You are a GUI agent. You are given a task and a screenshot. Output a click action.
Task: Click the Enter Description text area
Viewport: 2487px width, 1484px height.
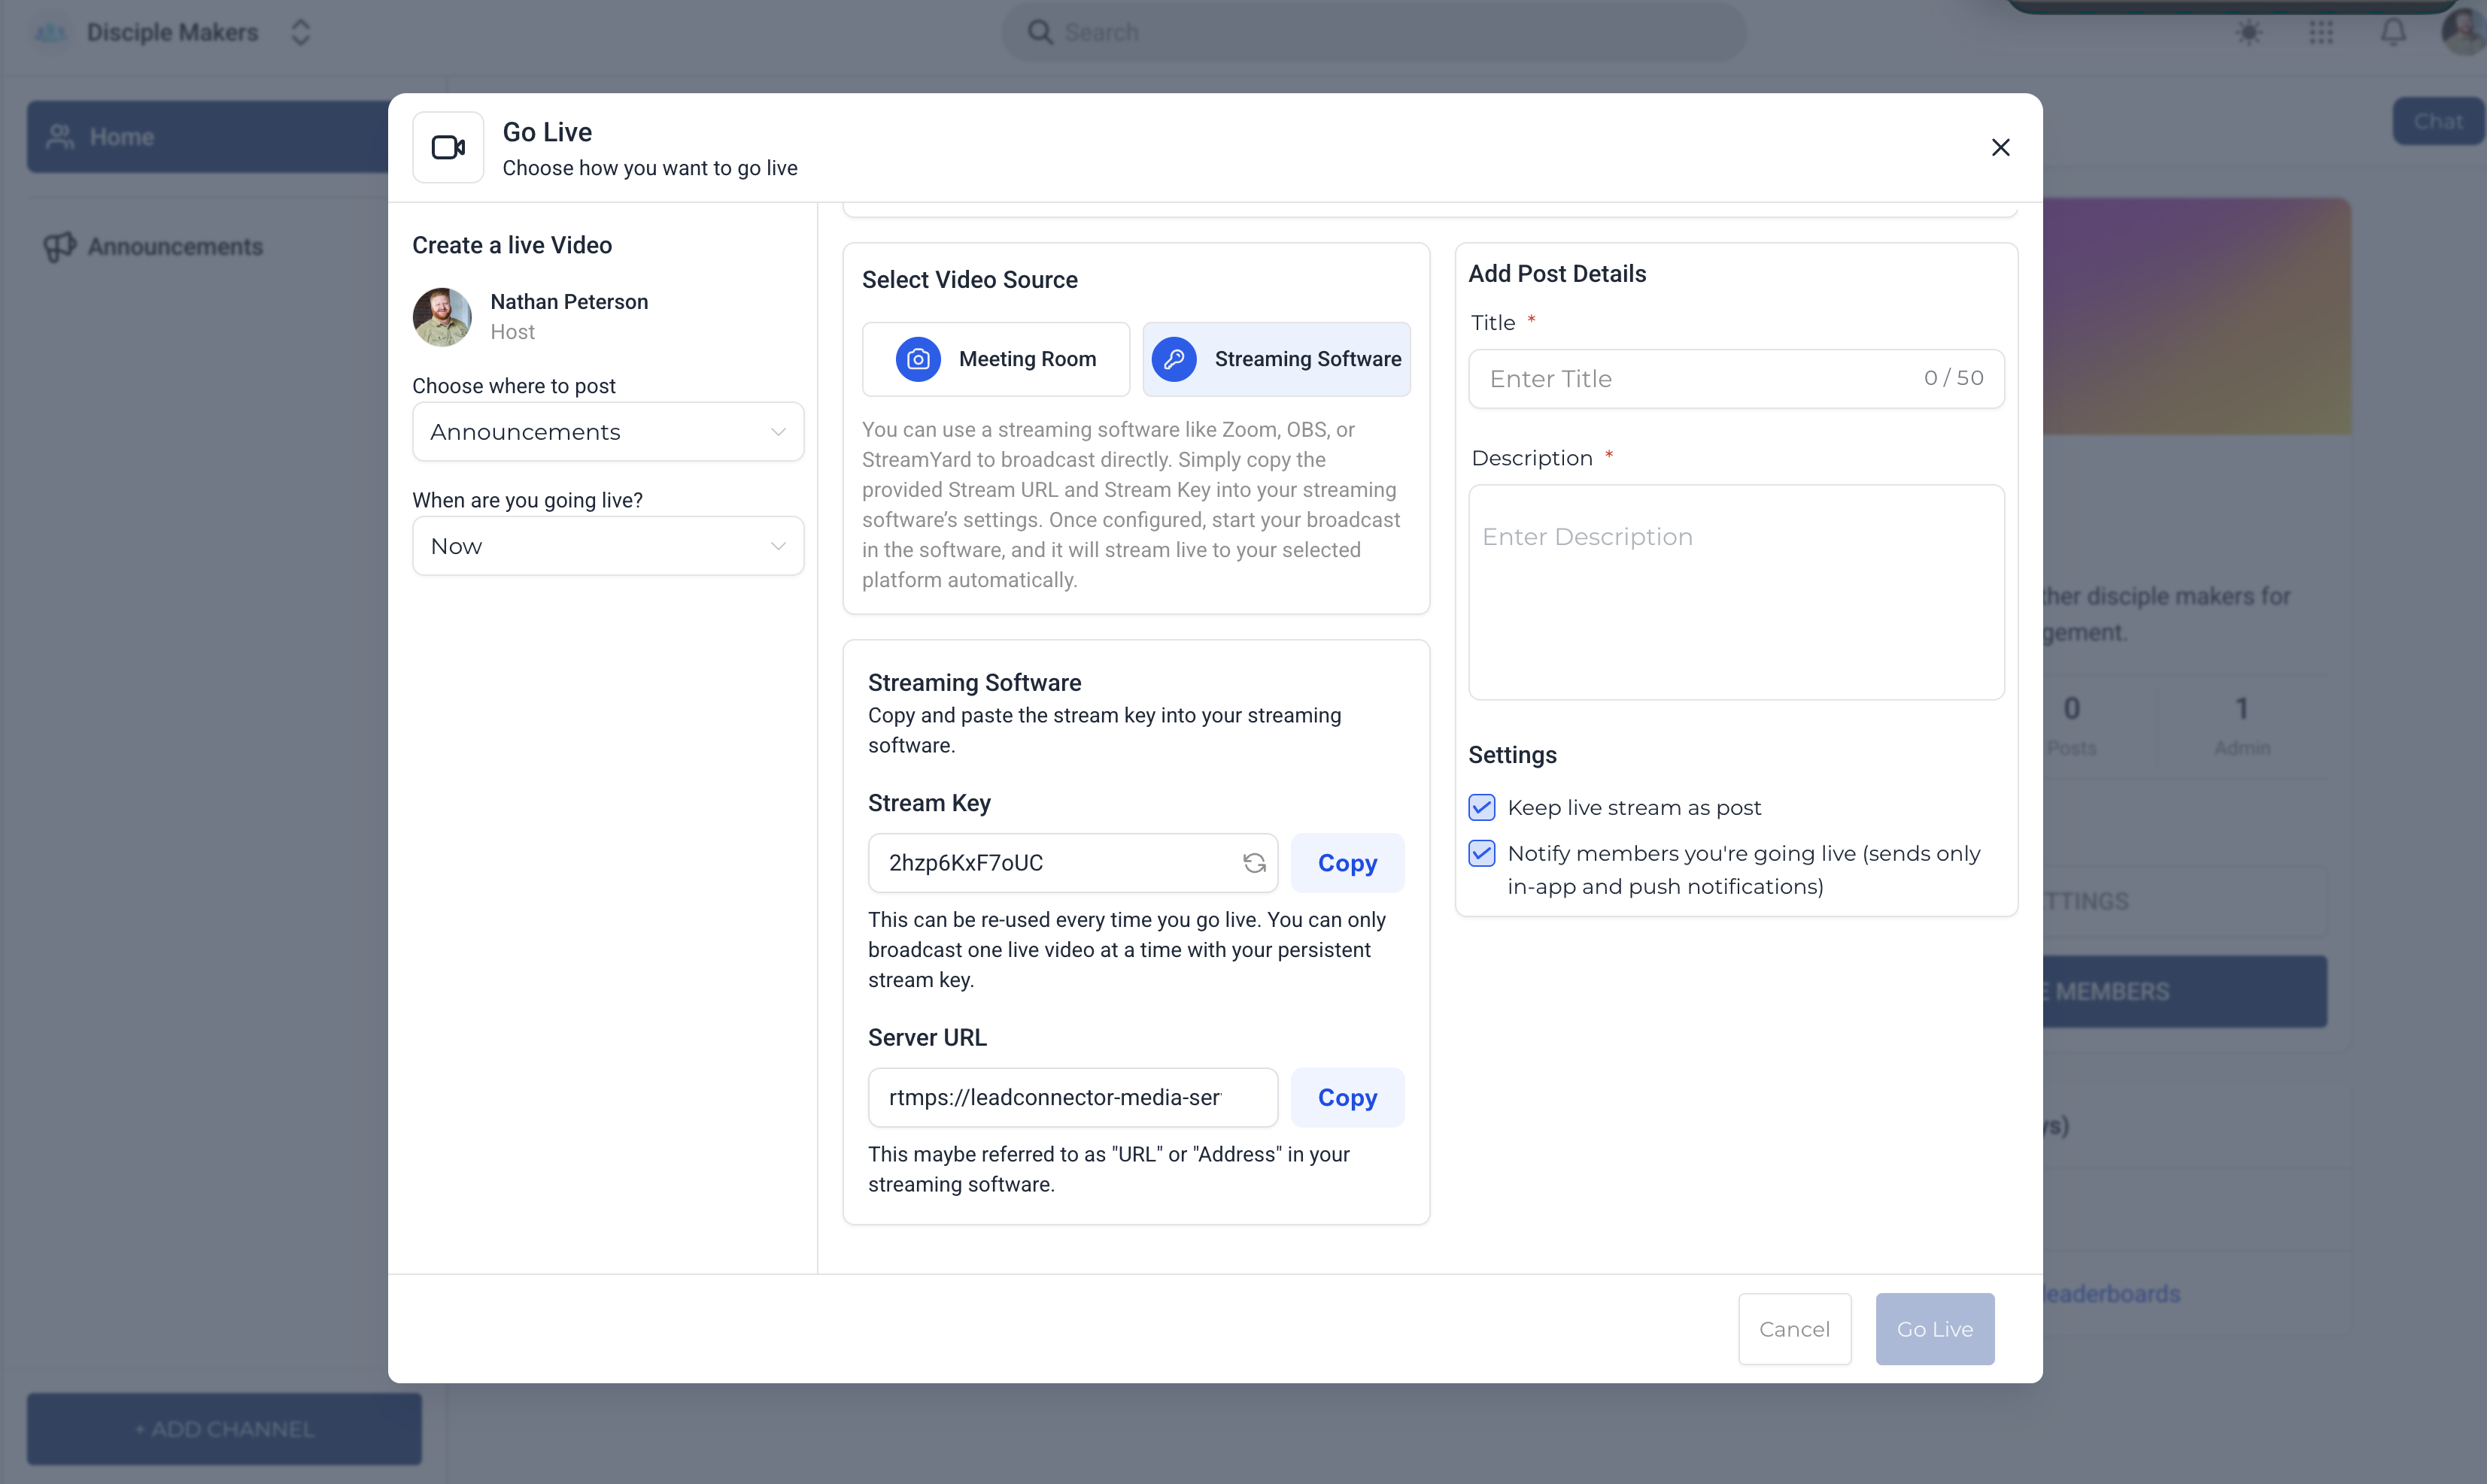click(1737, 593)
